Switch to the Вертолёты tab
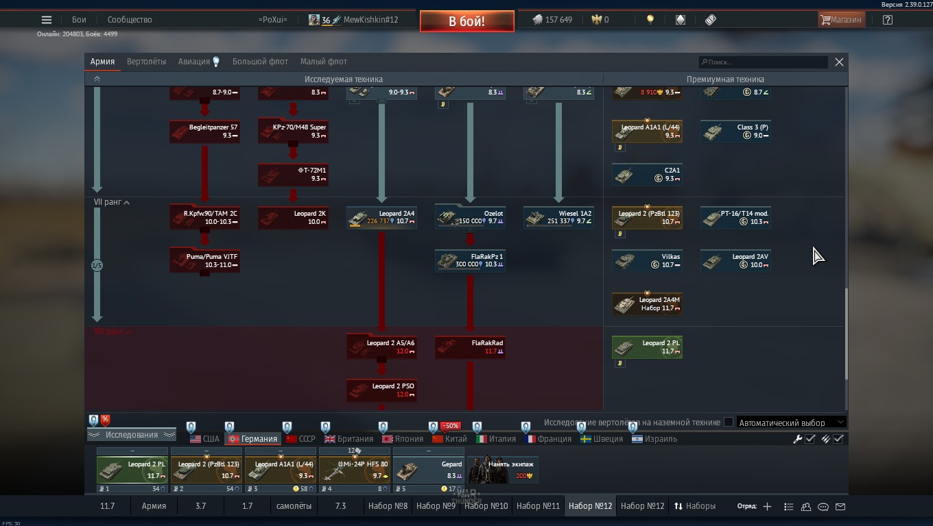This screenshot has width=933, height=526. pyautogui.click(x=146, y=62)
